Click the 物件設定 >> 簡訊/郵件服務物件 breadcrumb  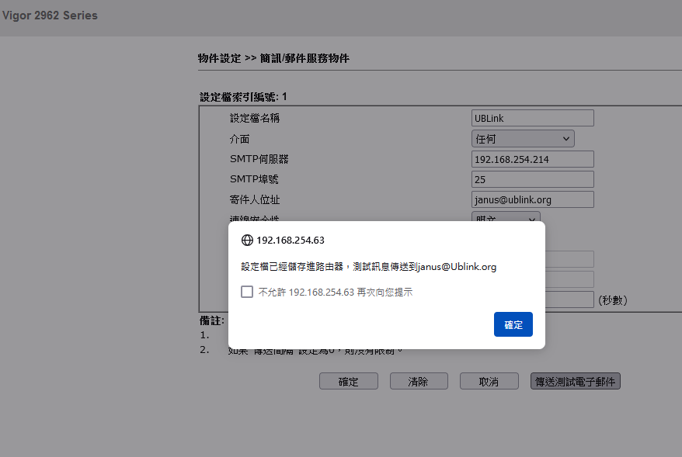pyautogui.click(x=273, y=59)
